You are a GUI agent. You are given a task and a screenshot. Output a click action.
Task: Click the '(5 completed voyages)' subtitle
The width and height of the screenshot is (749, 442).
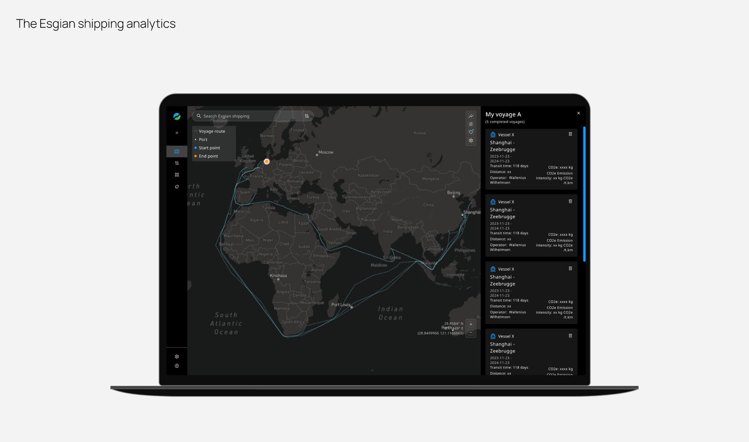coord(505,122)
